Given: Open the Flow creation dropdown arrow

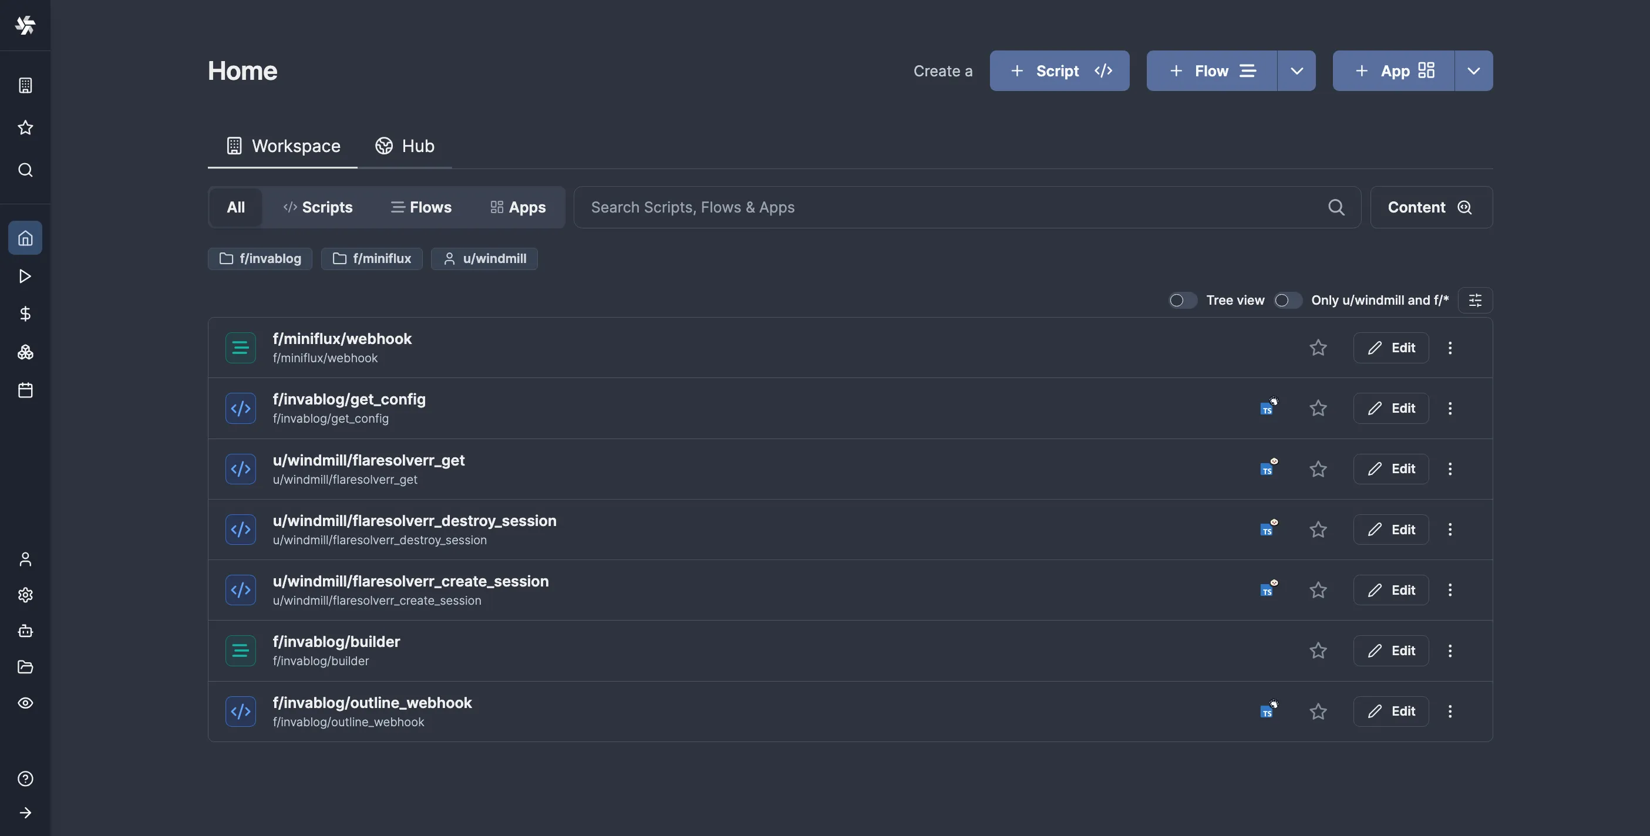Looking at the screenshot, I should click(1296, 70).
